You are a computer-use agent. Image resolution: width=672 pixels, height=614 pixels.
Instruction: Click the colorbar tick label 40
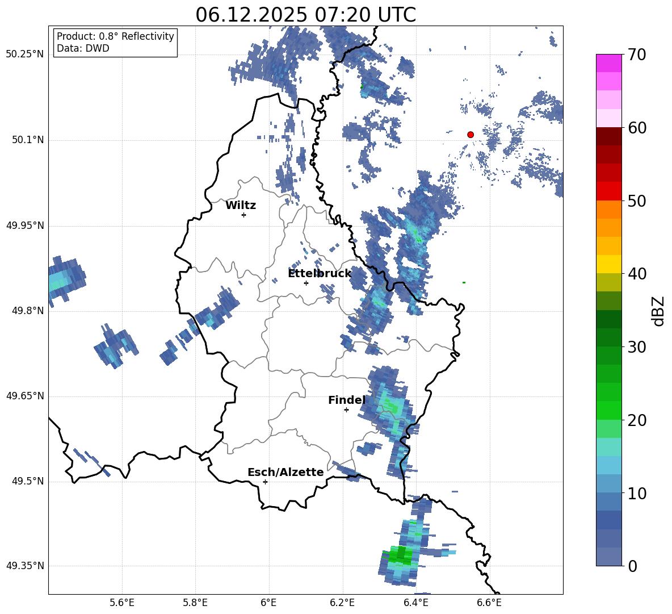(637, 274)
